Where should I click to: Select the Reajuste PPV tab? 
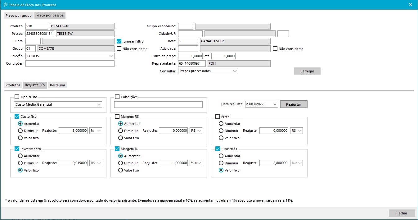[35, 85]
